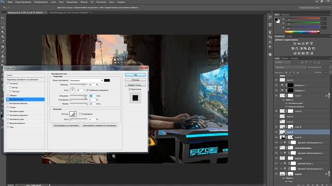Add a Photo Filter adjustment layer

306,48
